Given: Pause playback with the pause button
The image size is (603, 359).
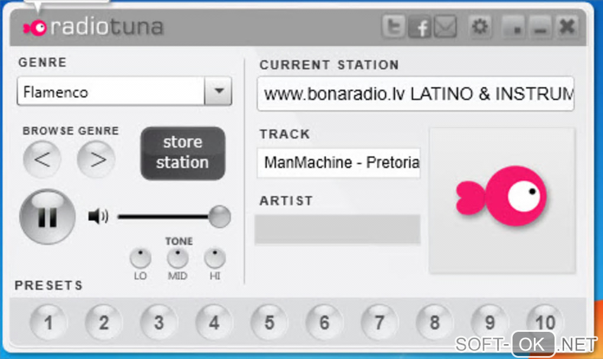Looking at the screenshot, I should [47, 217].
